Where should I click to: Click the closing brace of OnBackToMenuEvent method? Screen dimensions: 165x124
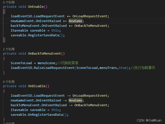tap(4, 73)
